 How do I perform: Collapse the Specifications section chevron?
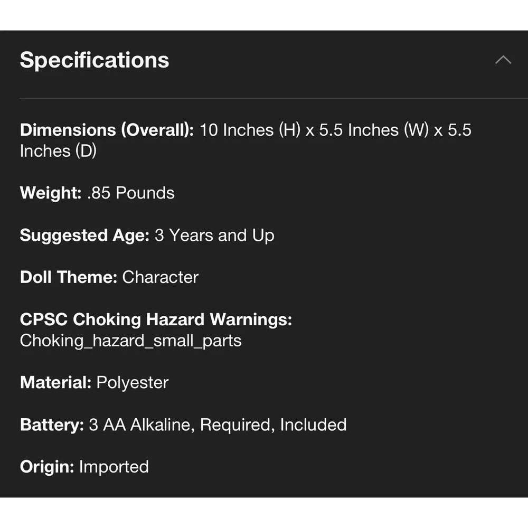pos(503,60)
